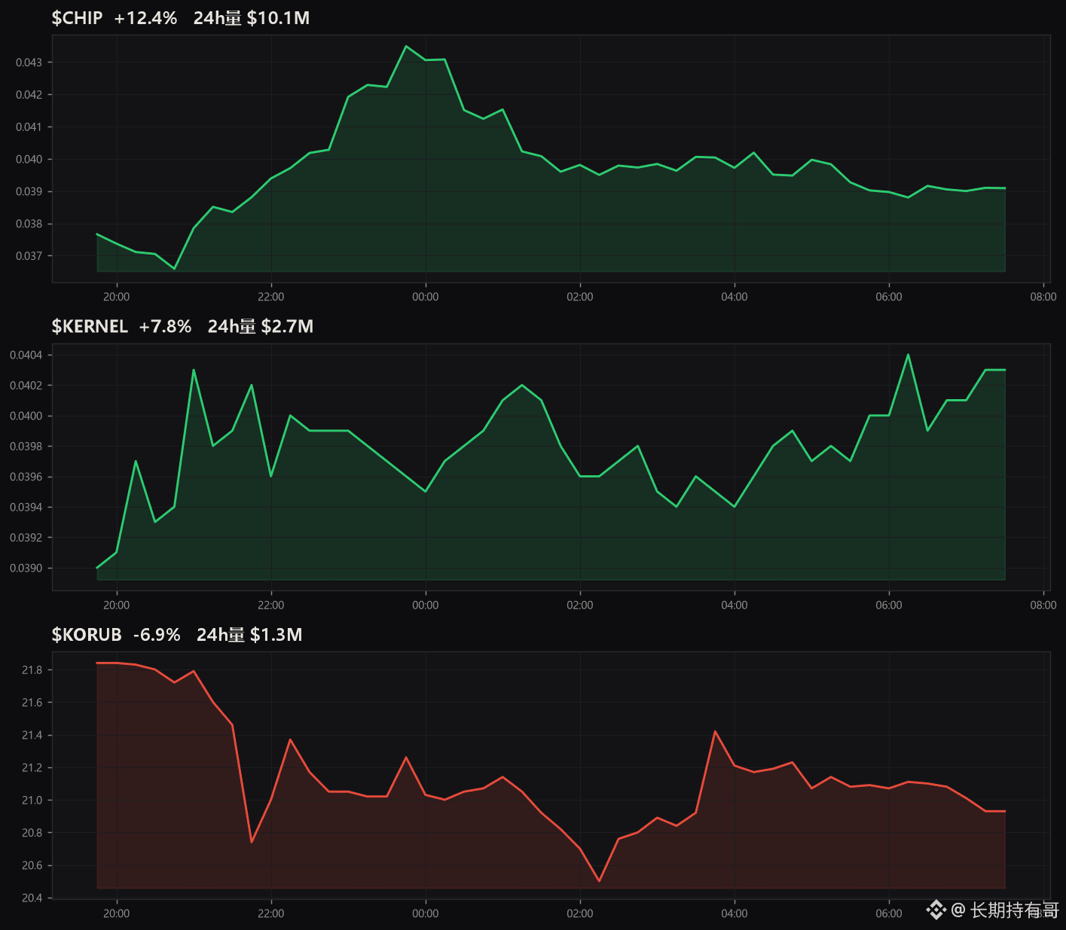Click the 0.043 y-axis label
This screenshot has width=1066, height=930.
pos(29,63)
